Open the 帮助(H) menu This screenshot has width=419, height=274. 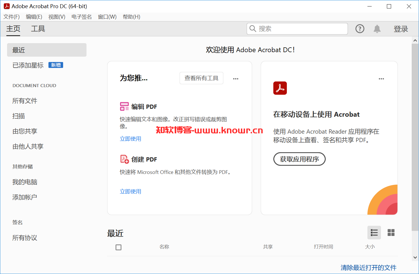click(x=132, y=17)
